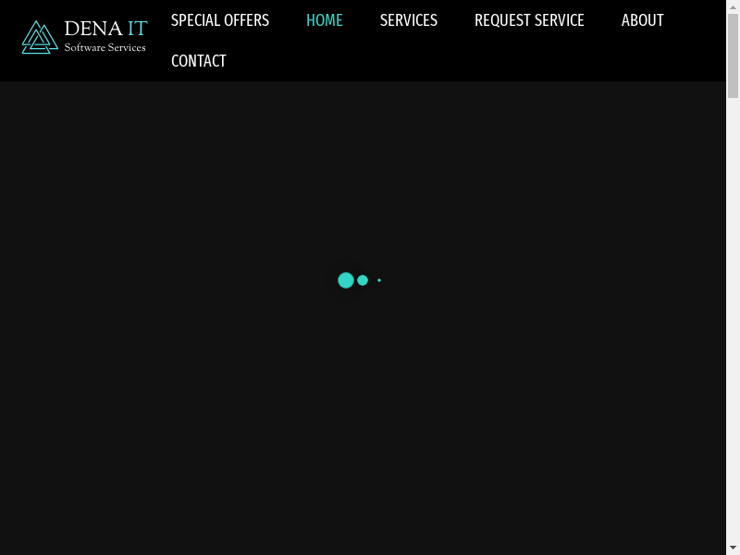Screen dimensions: 740x555
Task: Open the Contact page link
Action: pyautogui.click(x=199, y=61)
